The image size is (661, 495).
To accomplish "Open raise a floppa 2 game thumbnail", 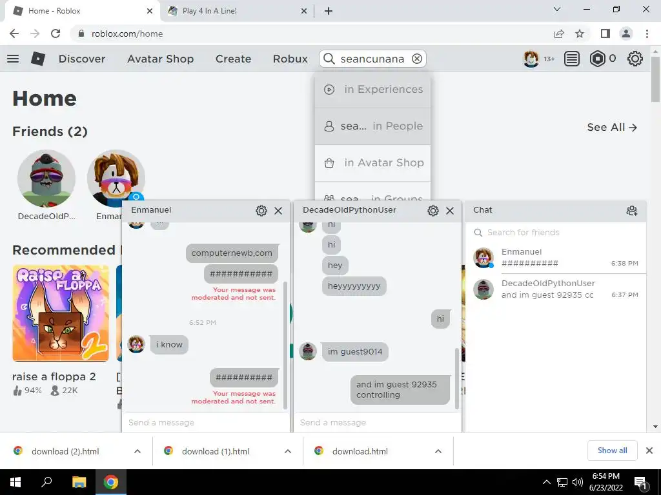I will [61, 313].
